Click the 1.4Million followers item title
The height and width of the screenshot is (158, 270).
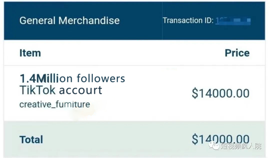point(72,78)
